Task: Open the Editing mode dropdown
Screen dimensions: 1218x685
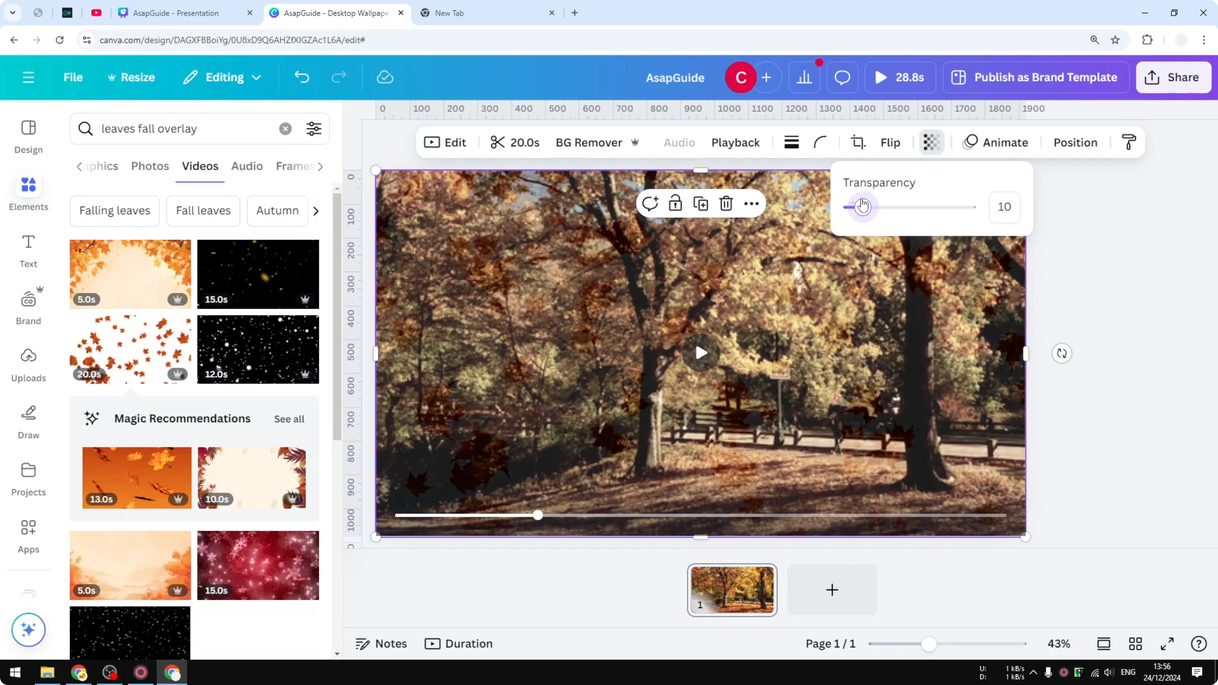Action: [x=221, y=77]
